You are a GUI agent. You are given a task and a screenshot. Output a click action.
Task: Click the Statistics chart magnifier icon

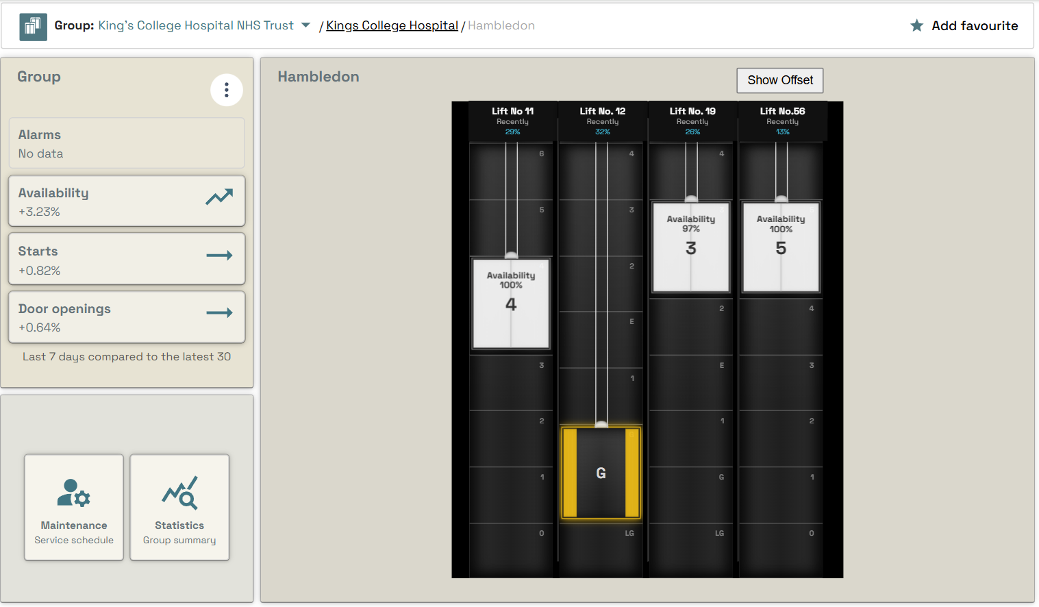(x=179, y=493)
